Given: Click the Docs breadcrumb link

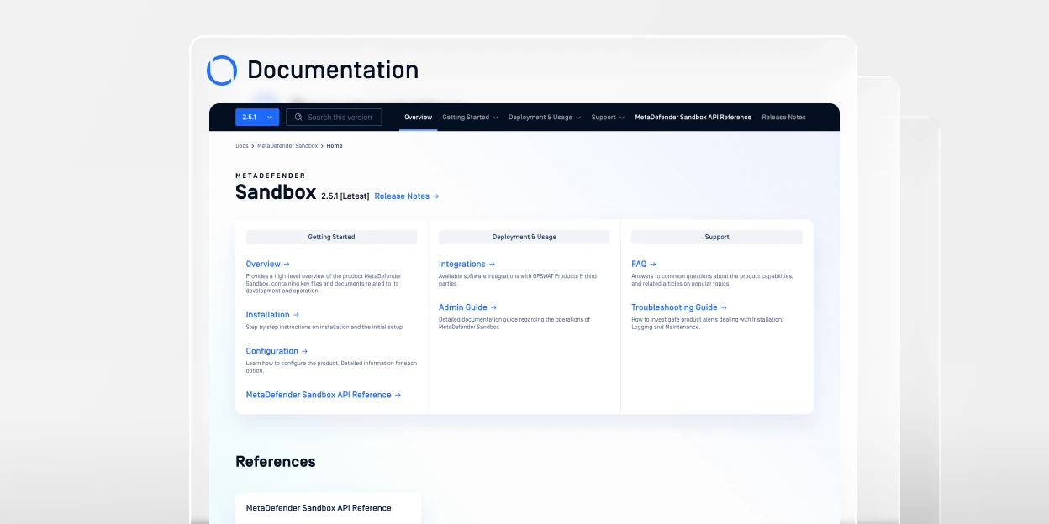Looking at the screenshot, I should pyautogui.click(x=241, y=146).
